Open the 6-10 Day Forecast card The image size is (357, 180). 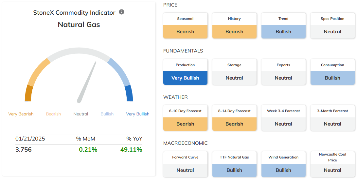(185, 118)
